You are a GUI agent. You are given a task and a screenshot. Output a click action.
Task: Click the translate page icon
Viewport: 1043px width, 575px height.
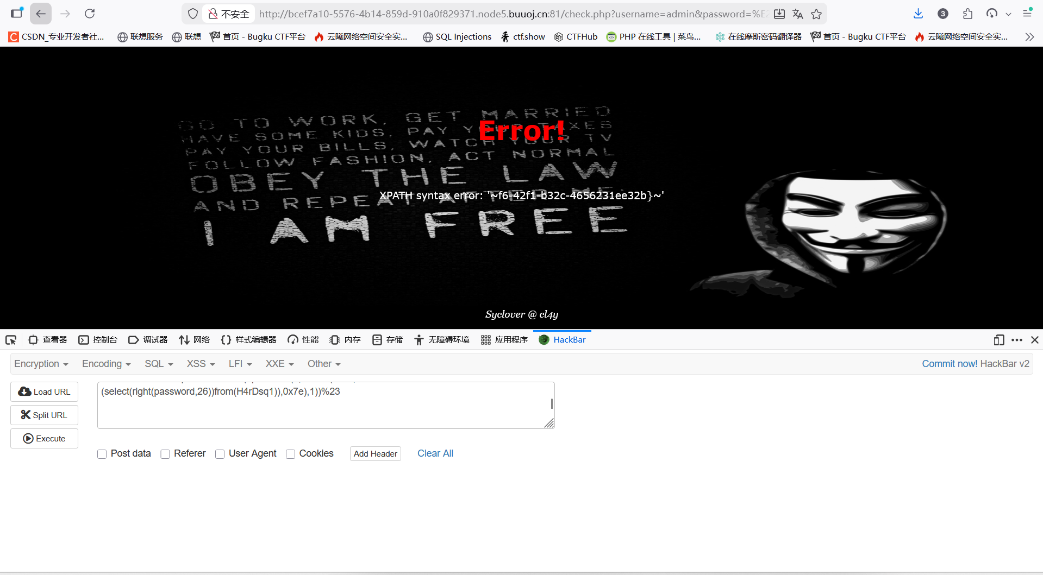[x=797, y=14]
